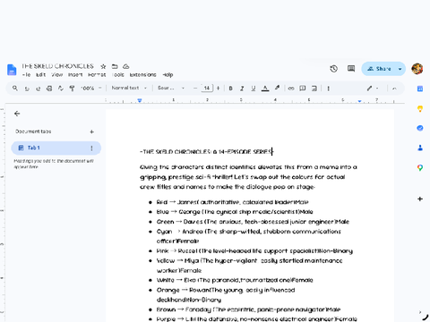Toggle underline formatting
The height and width of the screenshot is (322, 430).
(254, 89)
